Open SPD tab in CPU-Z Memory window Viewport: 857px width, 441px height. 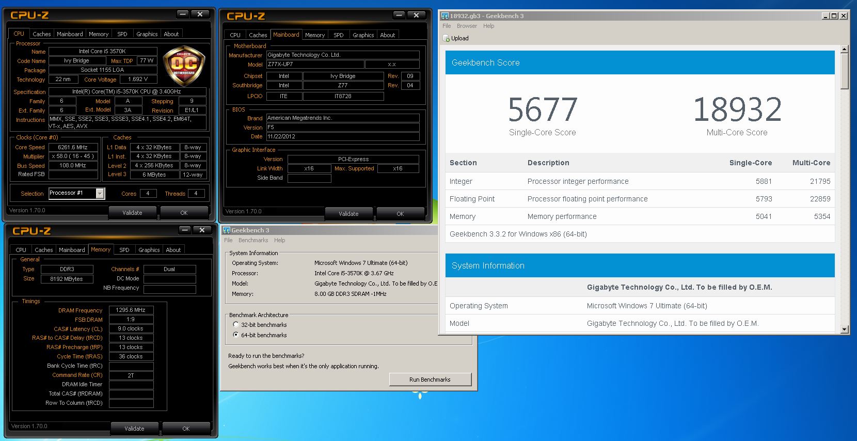coord(124,250)
